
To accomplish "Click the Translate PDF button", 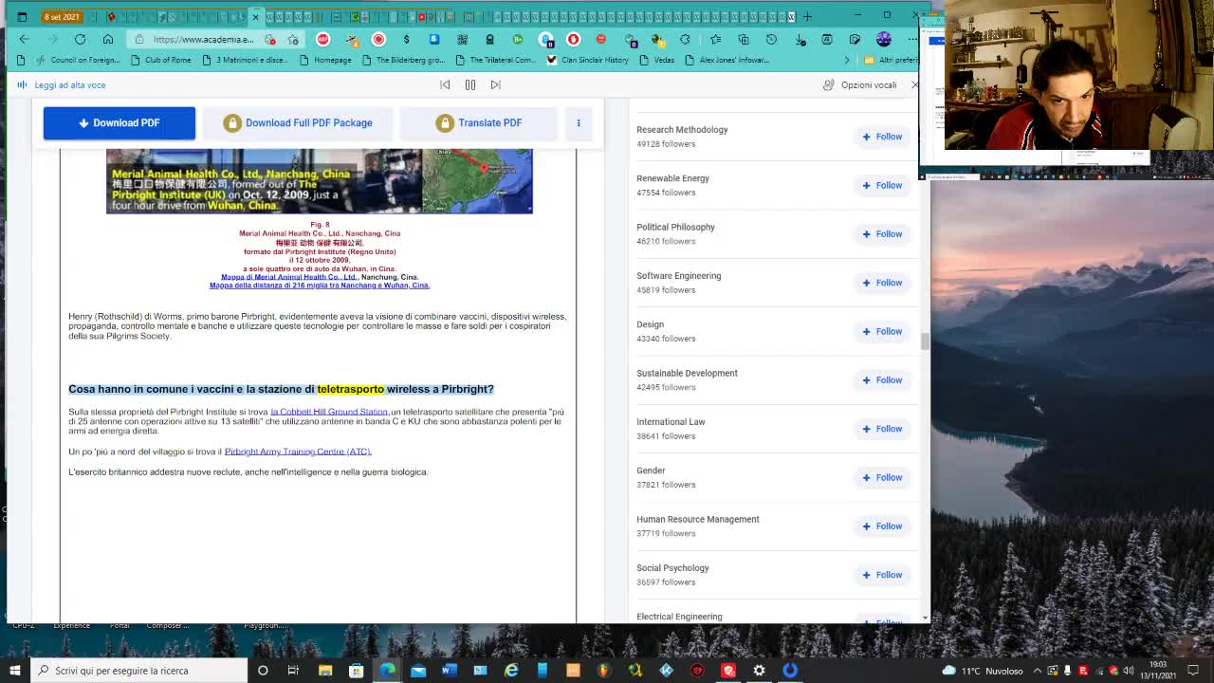I will (x=479, y=122).
